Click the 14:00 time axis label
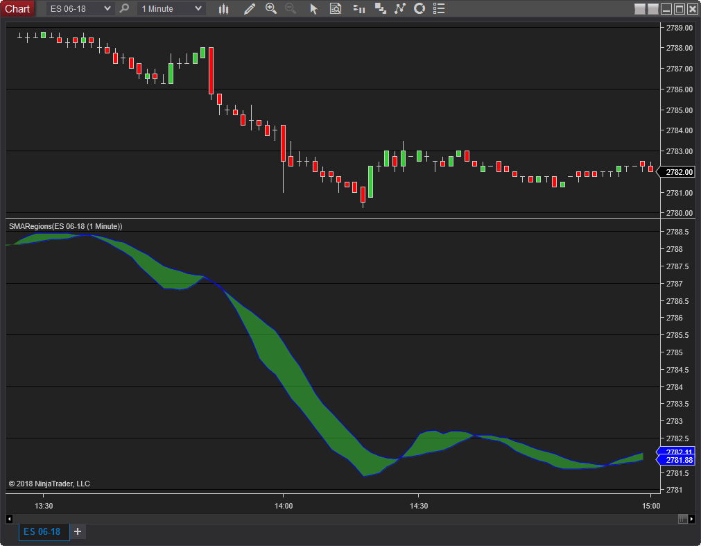Image resolution: width=701 pixels, height=546 pixels. 284,506
